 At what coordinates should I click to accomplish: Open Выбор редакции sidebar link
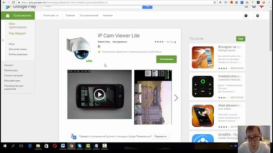[18, 54]
